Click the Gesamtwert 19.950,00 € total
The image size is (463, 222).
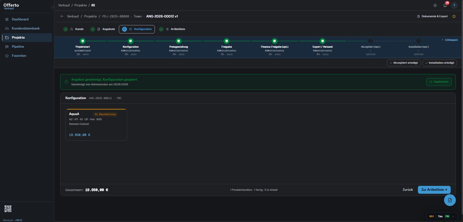coord(97,190)
